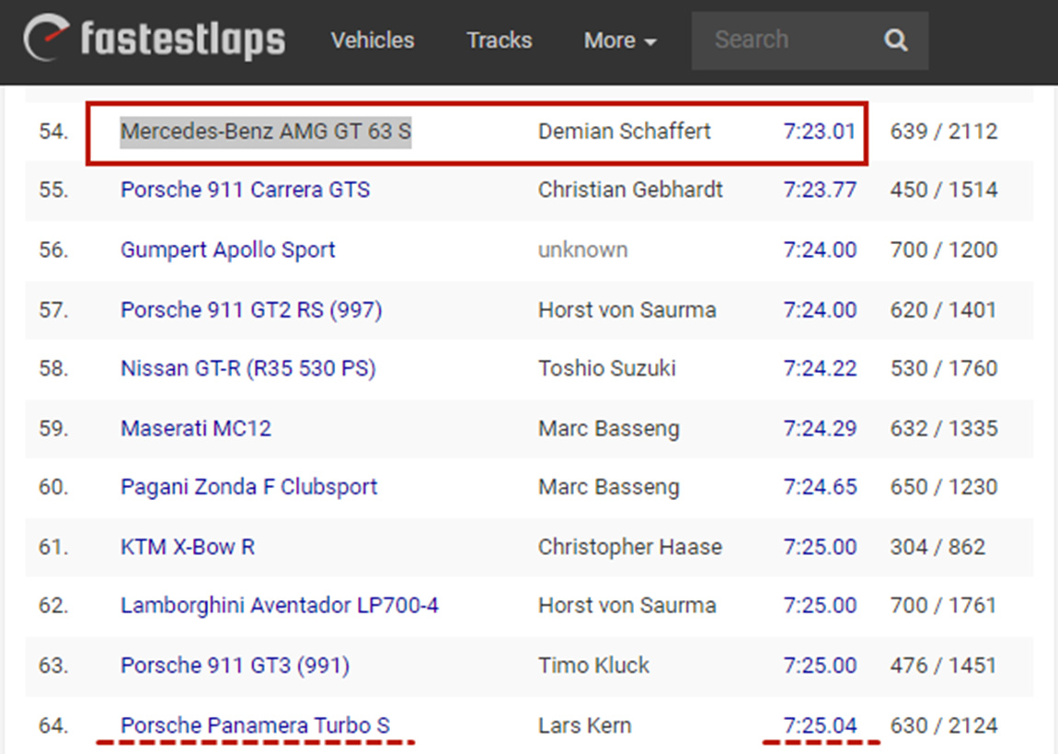Open Maserati MC12 link
The height and width of the screenshot is (754, 1058).
tap(196, 429)
